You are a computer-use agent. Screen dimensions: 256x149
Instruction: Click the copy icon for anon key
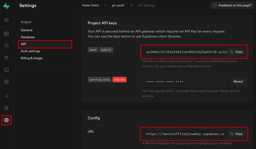click(232, 52)
